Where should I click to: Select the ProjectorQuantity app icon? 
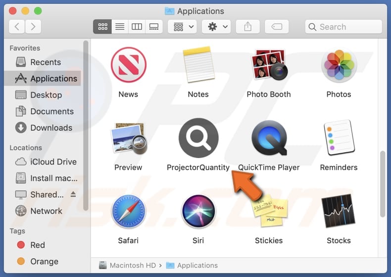[x=198, y=138]
